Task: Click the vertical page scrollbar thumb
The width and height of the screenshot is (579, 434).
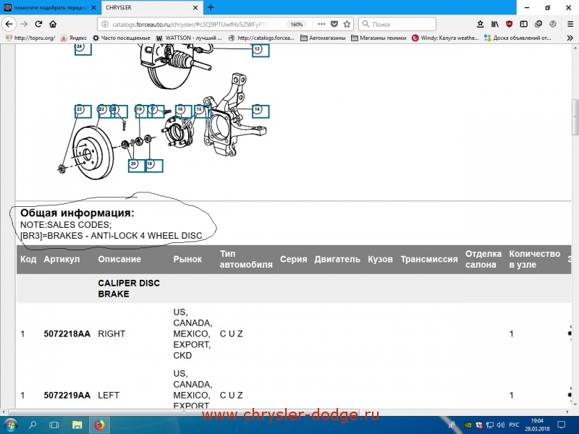Action: 575,117
